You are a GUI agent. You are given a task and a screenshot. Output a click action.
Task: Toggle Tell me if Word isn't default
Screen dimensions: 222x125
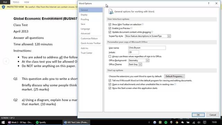pos(110,81)
